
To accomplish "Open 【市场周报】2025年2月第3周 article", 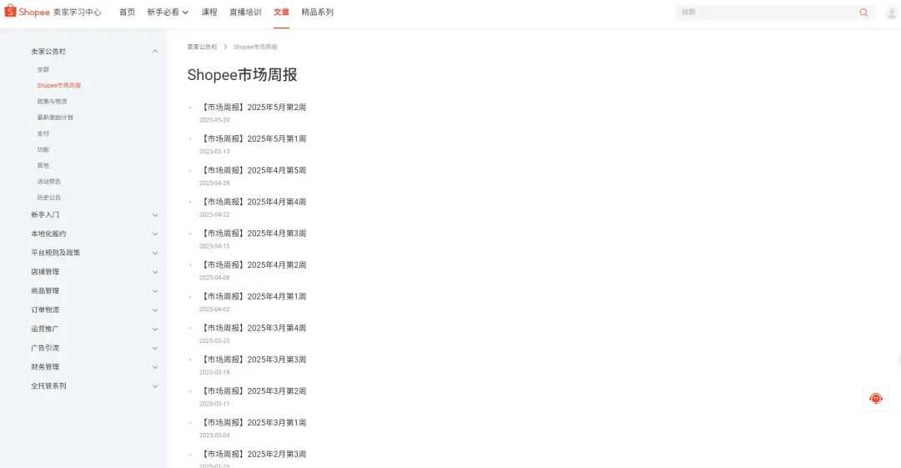I will [253, 454].
